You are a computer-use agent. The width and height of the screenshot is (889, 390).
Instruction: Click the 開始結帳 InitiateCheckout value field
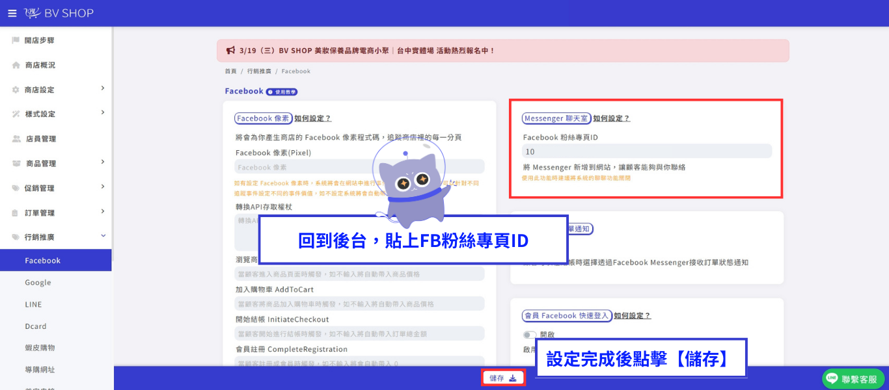[359, 333]
